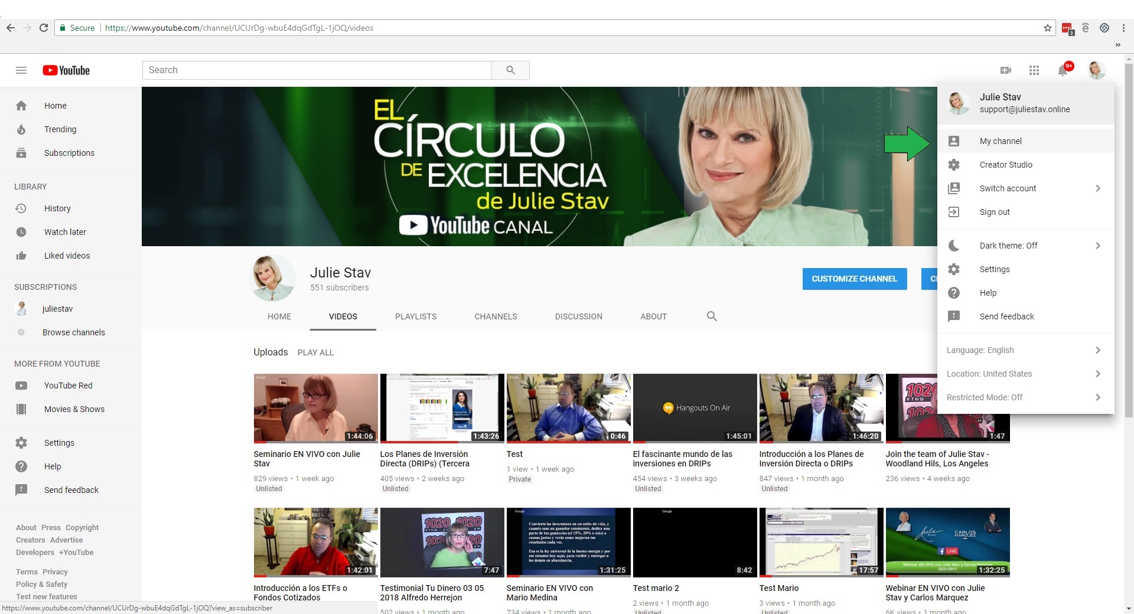Open the CHANNELS tab
1134x614 pixels.
coord(496,316)
